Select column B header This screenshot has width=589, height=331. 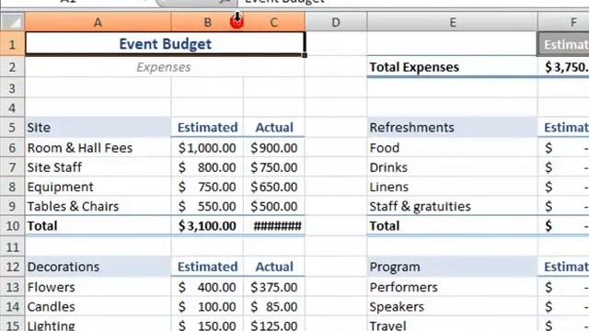click(x=207, y=22)
